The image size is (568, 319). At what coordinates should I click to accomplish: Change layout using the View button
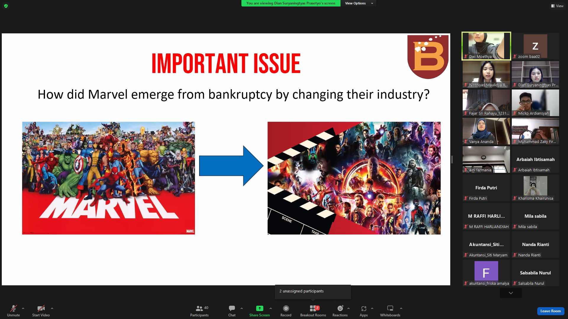click(x=557, y=6)
